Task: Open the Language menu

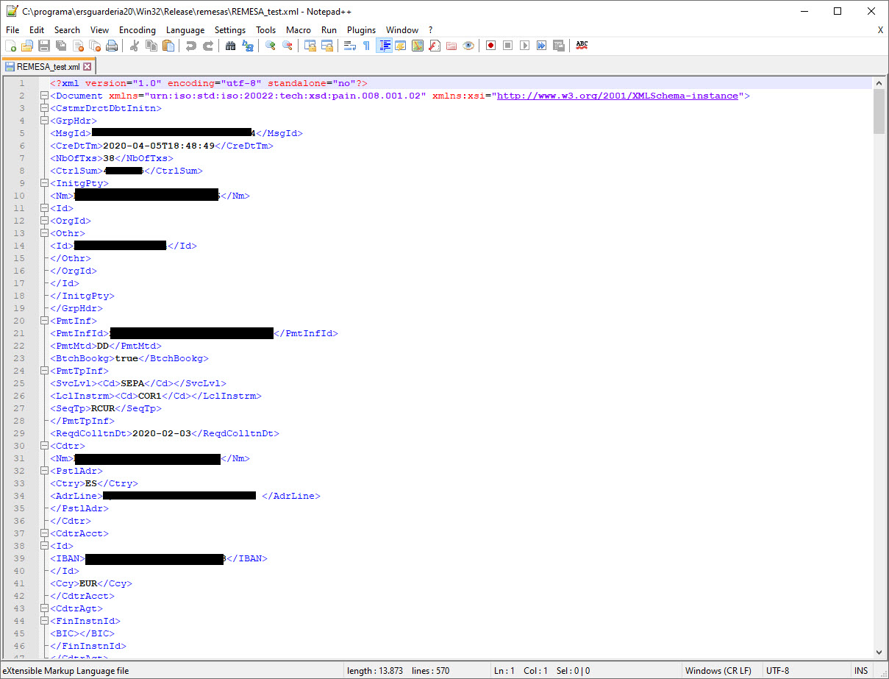Action: point(185,30)
